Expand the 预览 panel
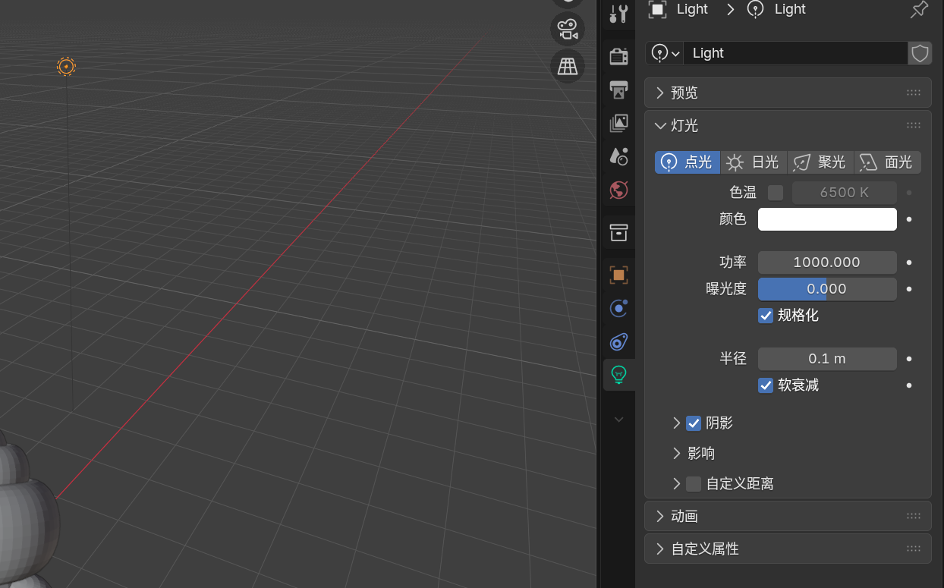Viewport: 944px width, 588px height. pos(788,93)
